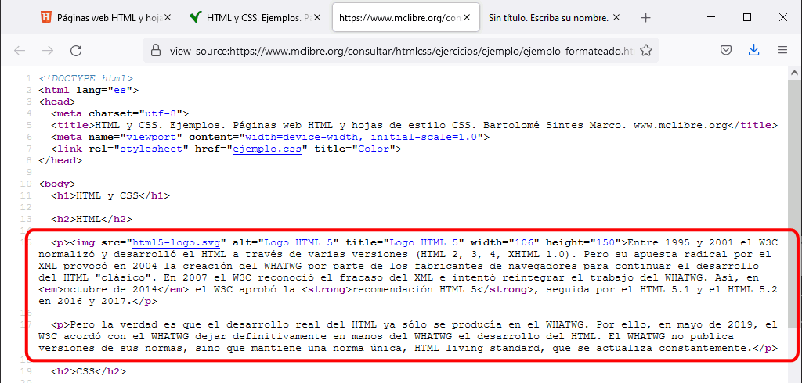Open the Firefox hamburger menu
Image resolution: width=802 pixels, height=383 pixels.
pyautogui.click(x=782, y=50)
